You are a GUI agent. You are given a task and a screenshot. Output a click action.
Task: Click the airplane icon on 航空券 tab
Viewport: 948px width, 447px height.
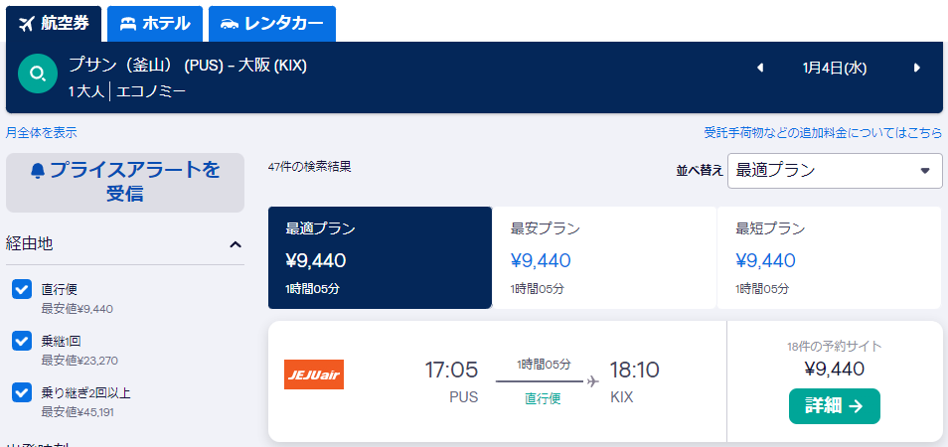pos(26,24)
